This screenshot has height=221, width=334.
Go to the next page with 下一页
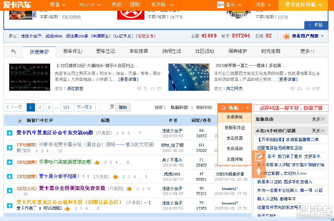click(x=85, y=107)
